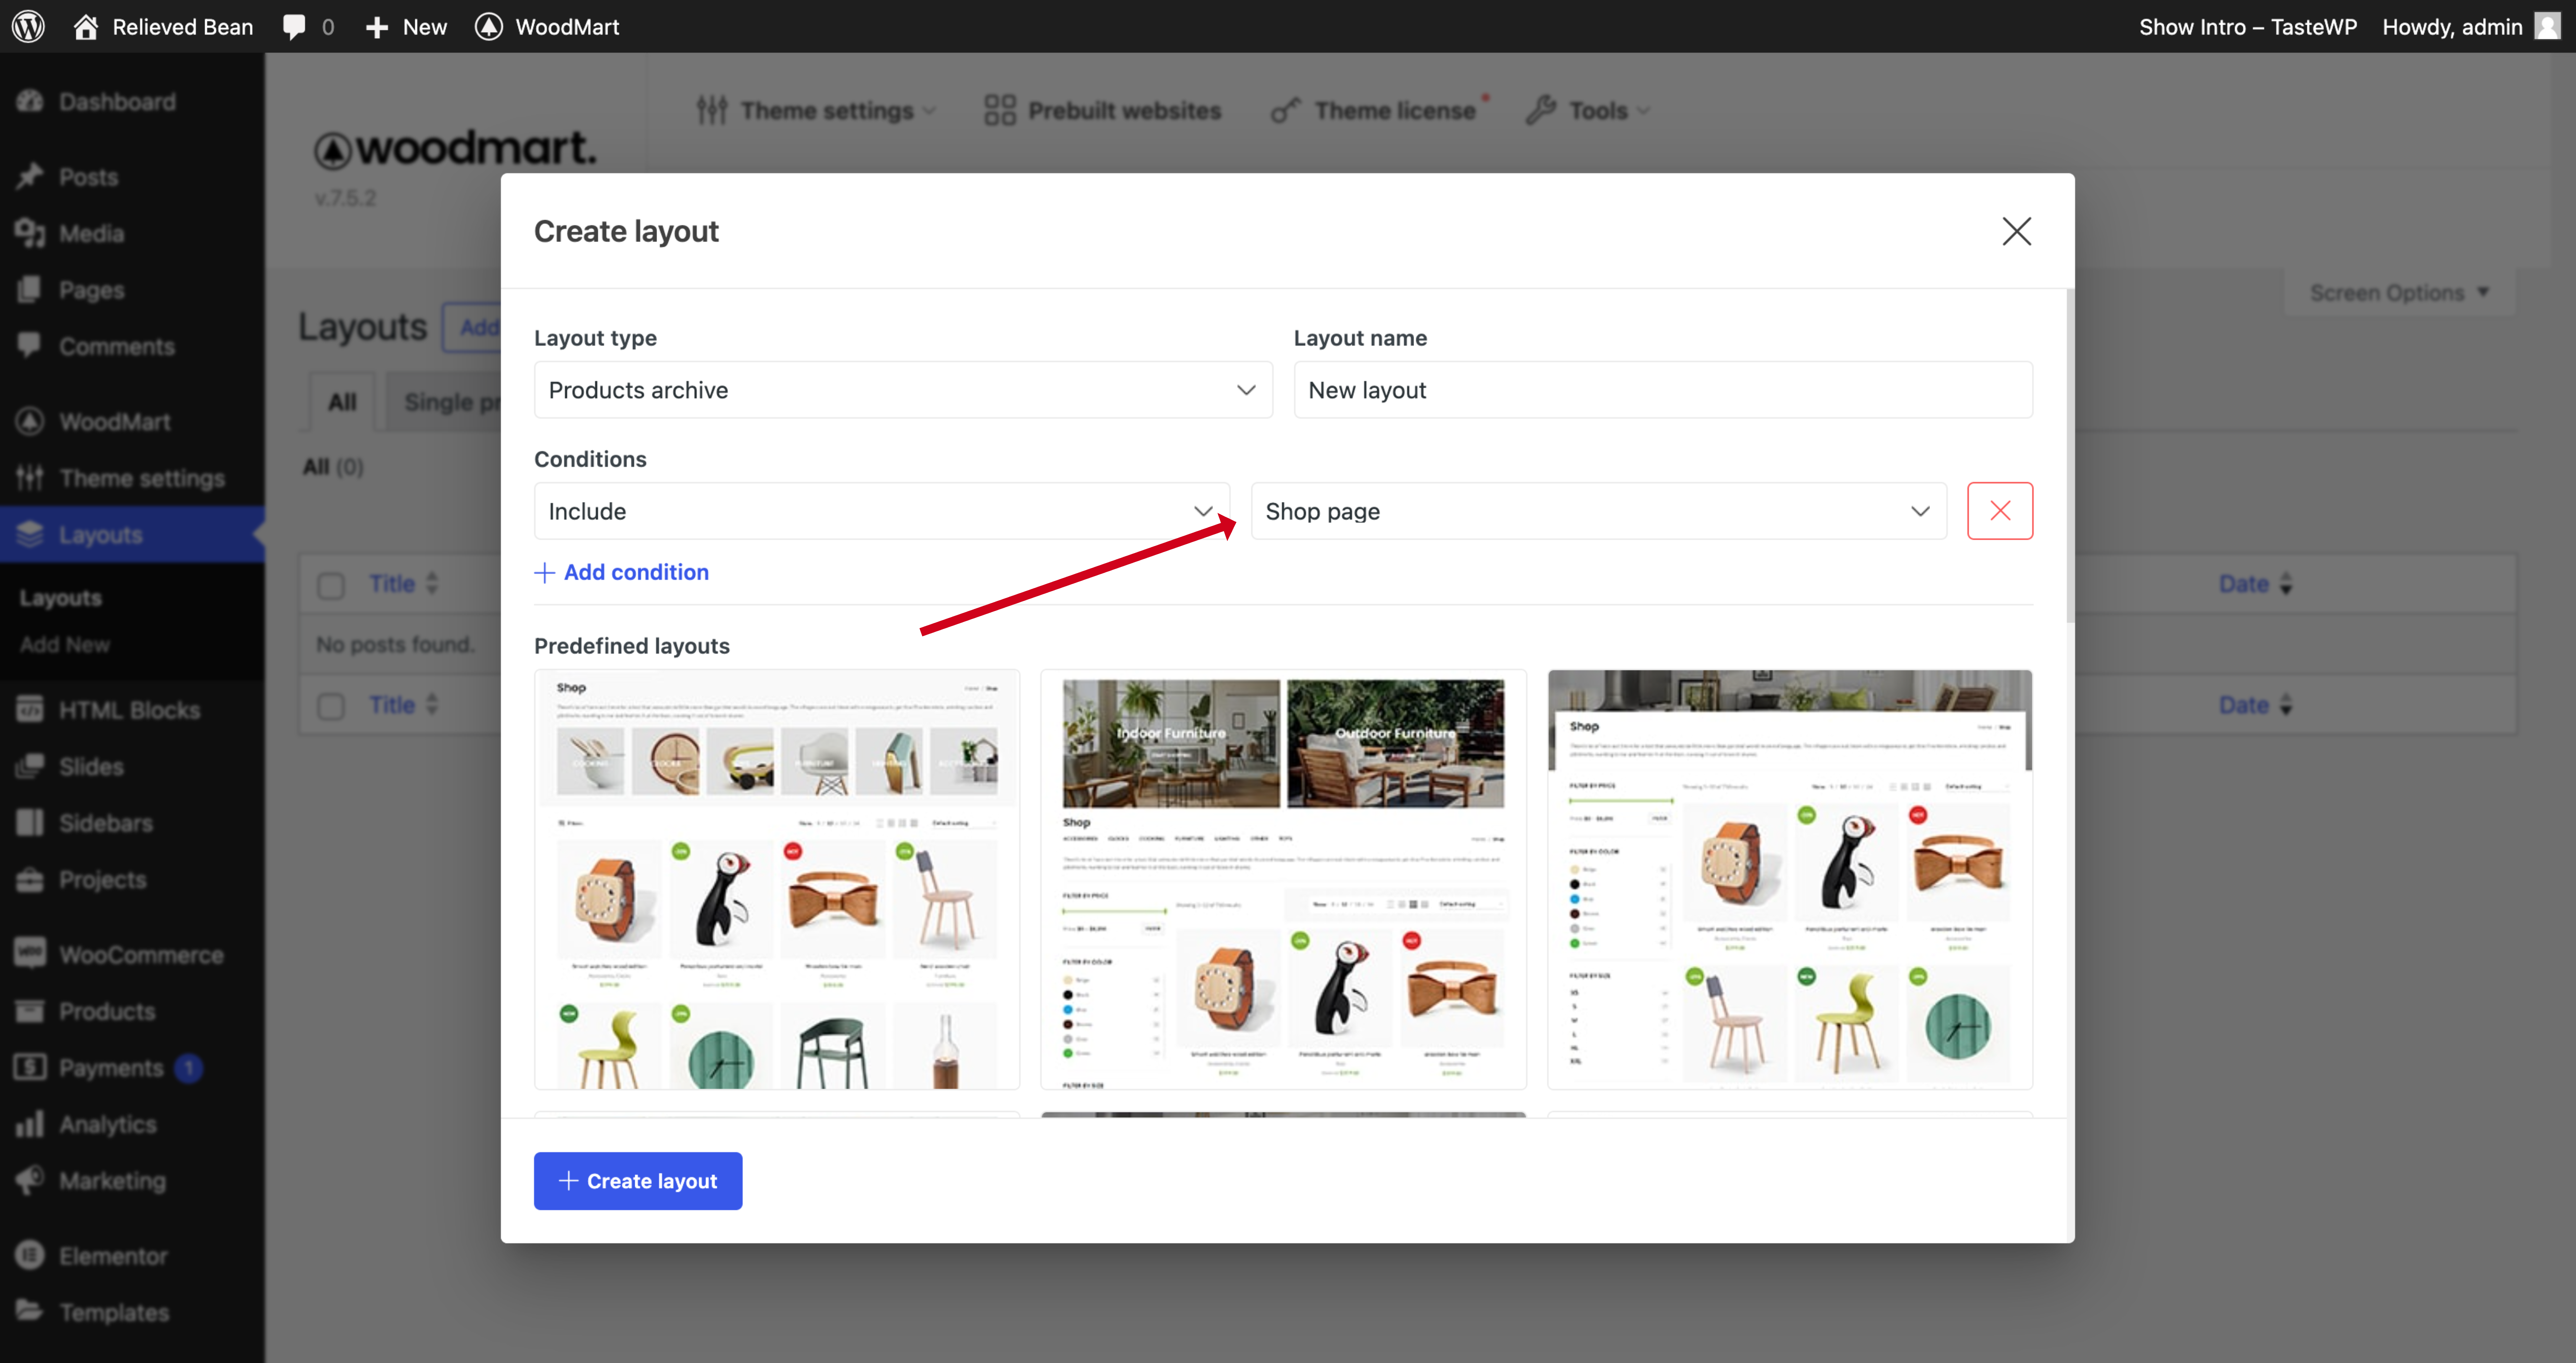
Task: Open the Relieved Bean home icon
Action: pos(86,27)
